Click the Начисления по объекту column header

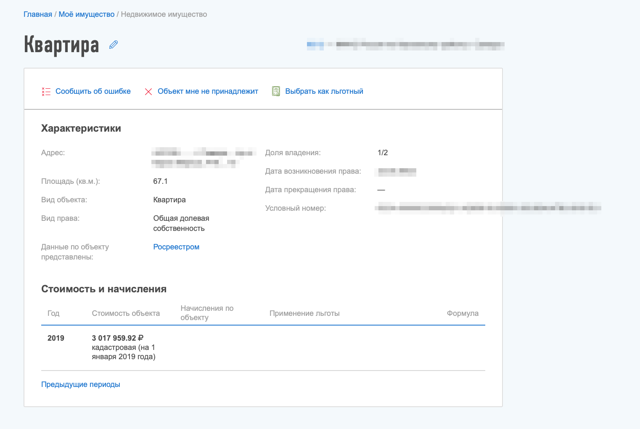[x=207, y=313]
